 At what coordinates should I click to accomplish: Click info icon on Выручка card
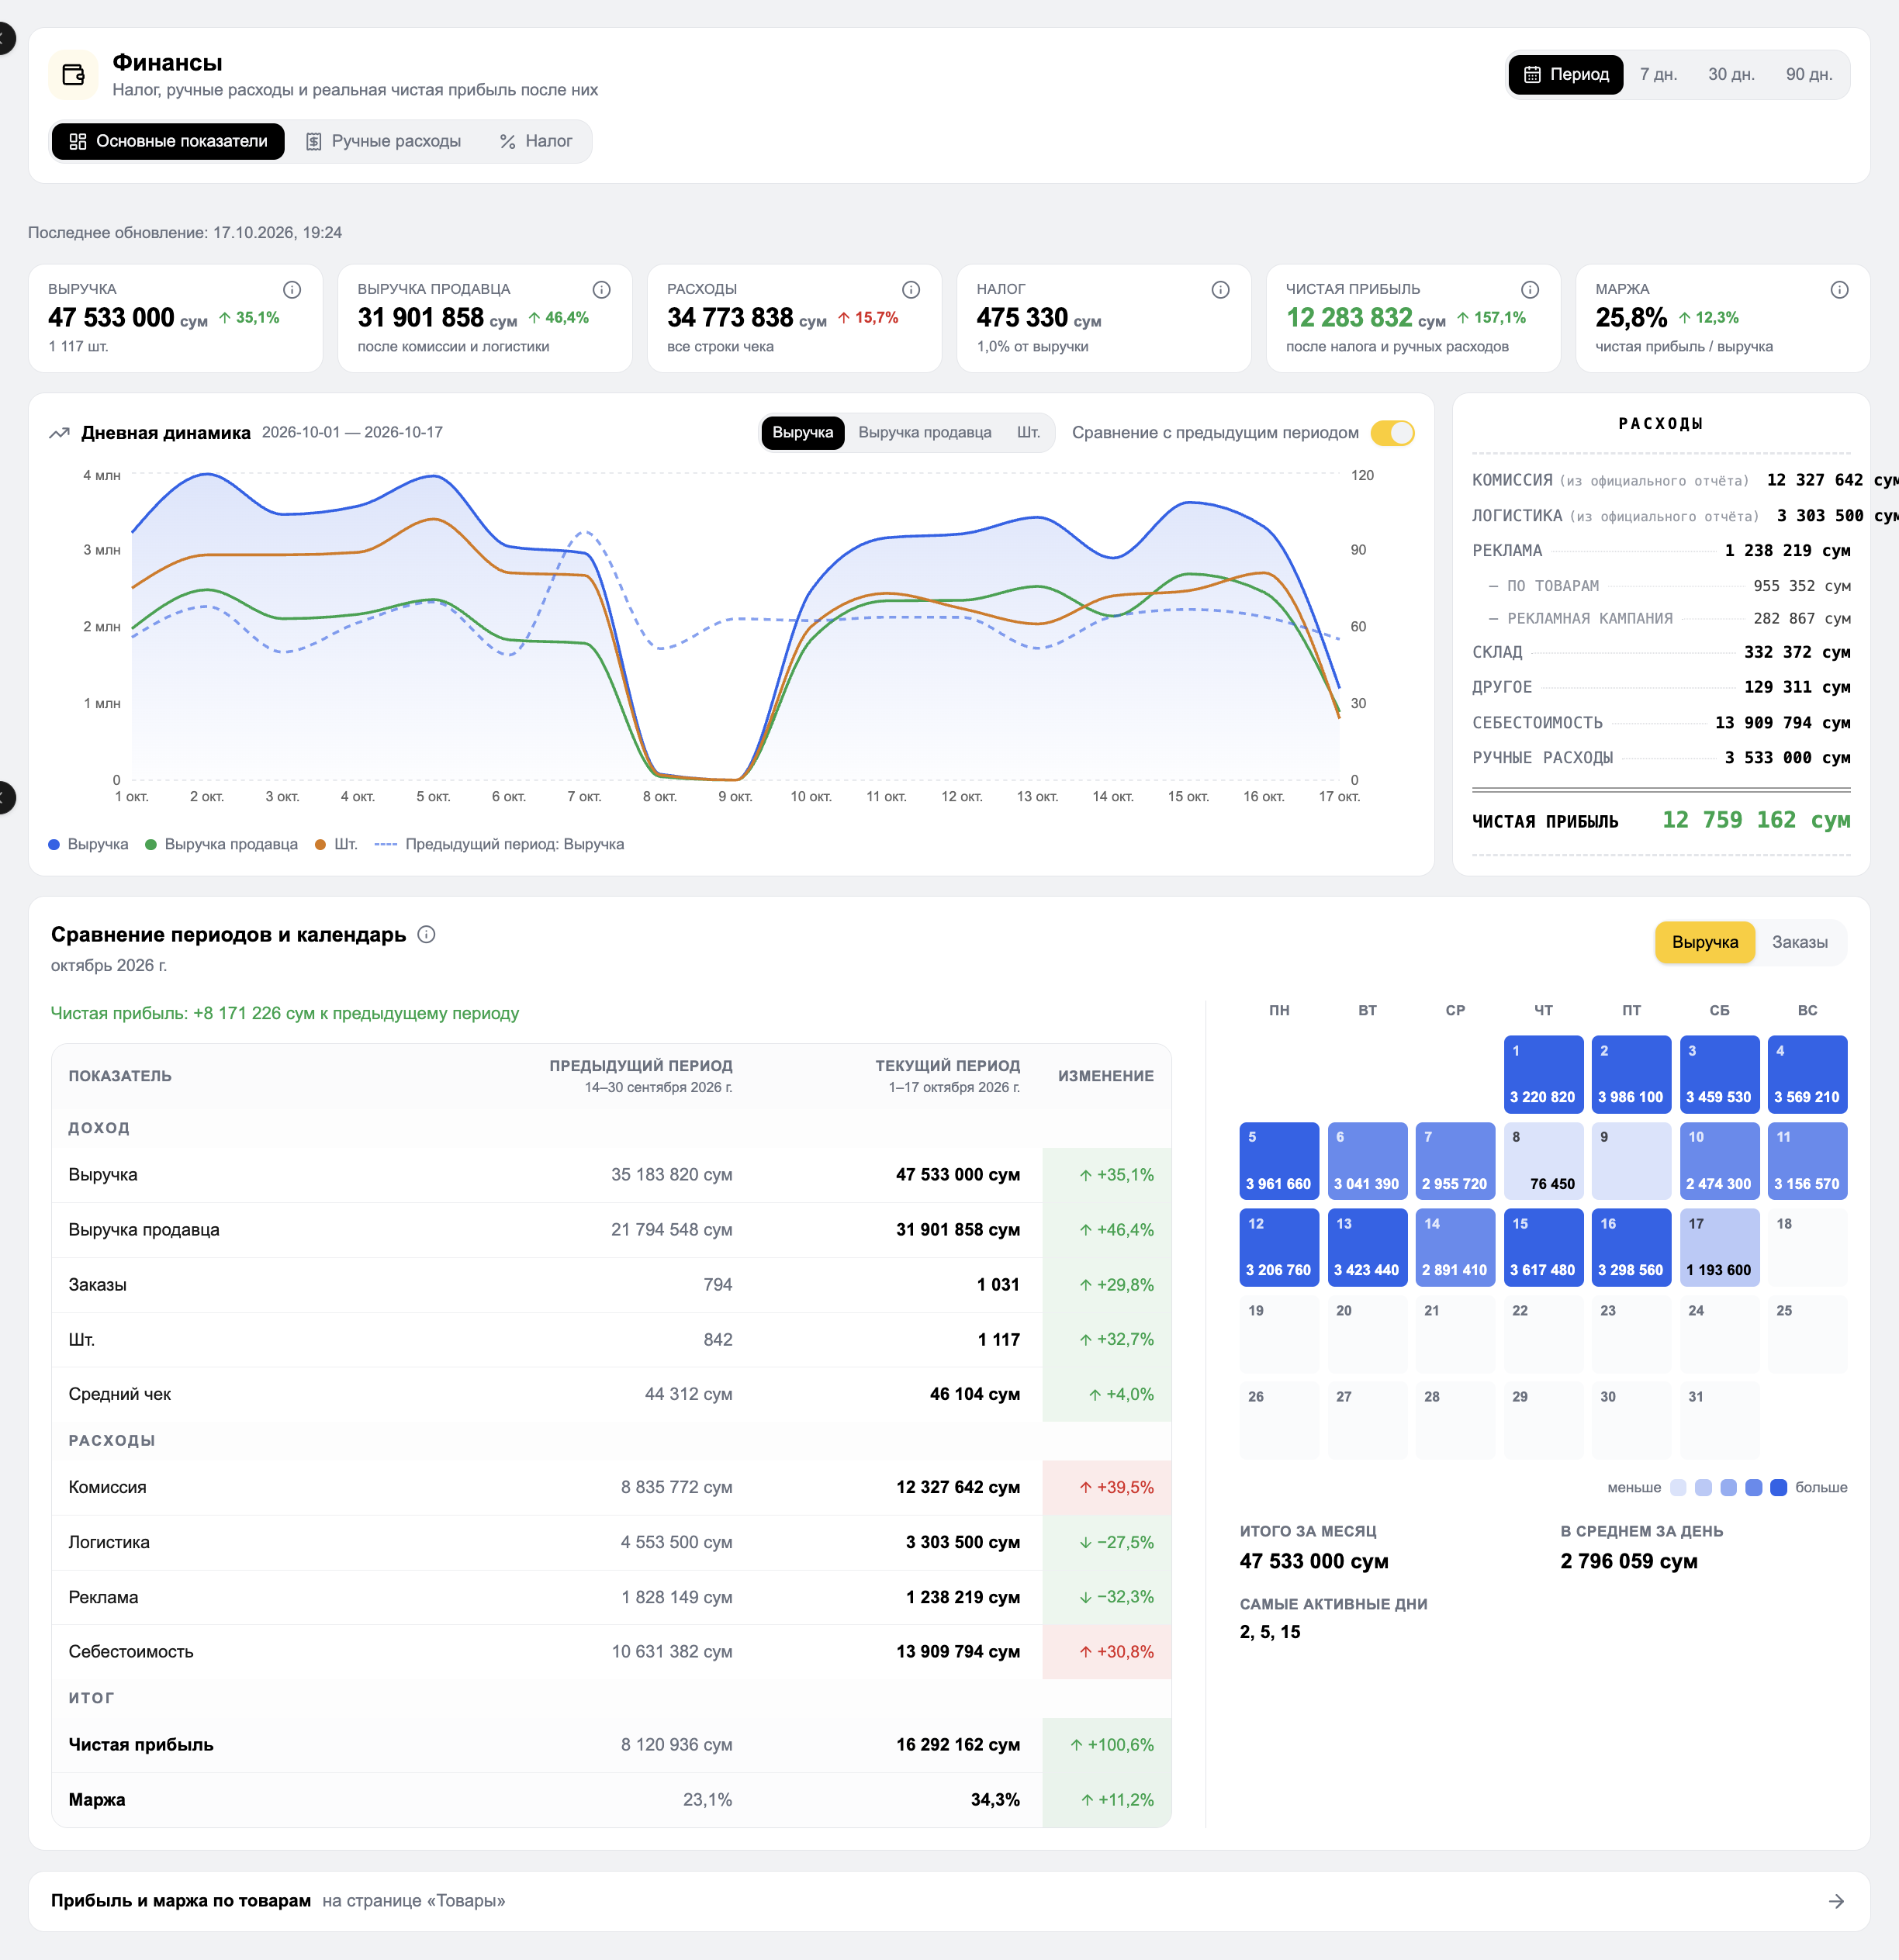[292, 290]
